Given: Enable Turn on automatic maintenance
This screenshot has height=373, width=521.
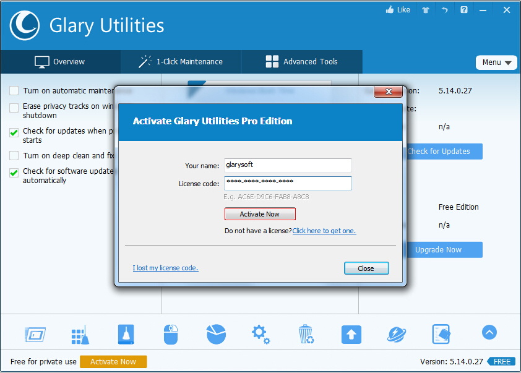Looking at the screenshot, I should (x=14, y=90).
